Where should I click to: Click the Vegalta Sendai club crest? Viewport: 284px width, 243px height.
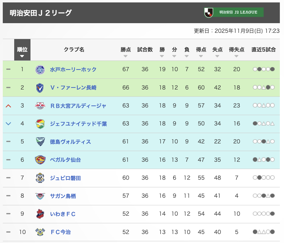pos(40,160)
